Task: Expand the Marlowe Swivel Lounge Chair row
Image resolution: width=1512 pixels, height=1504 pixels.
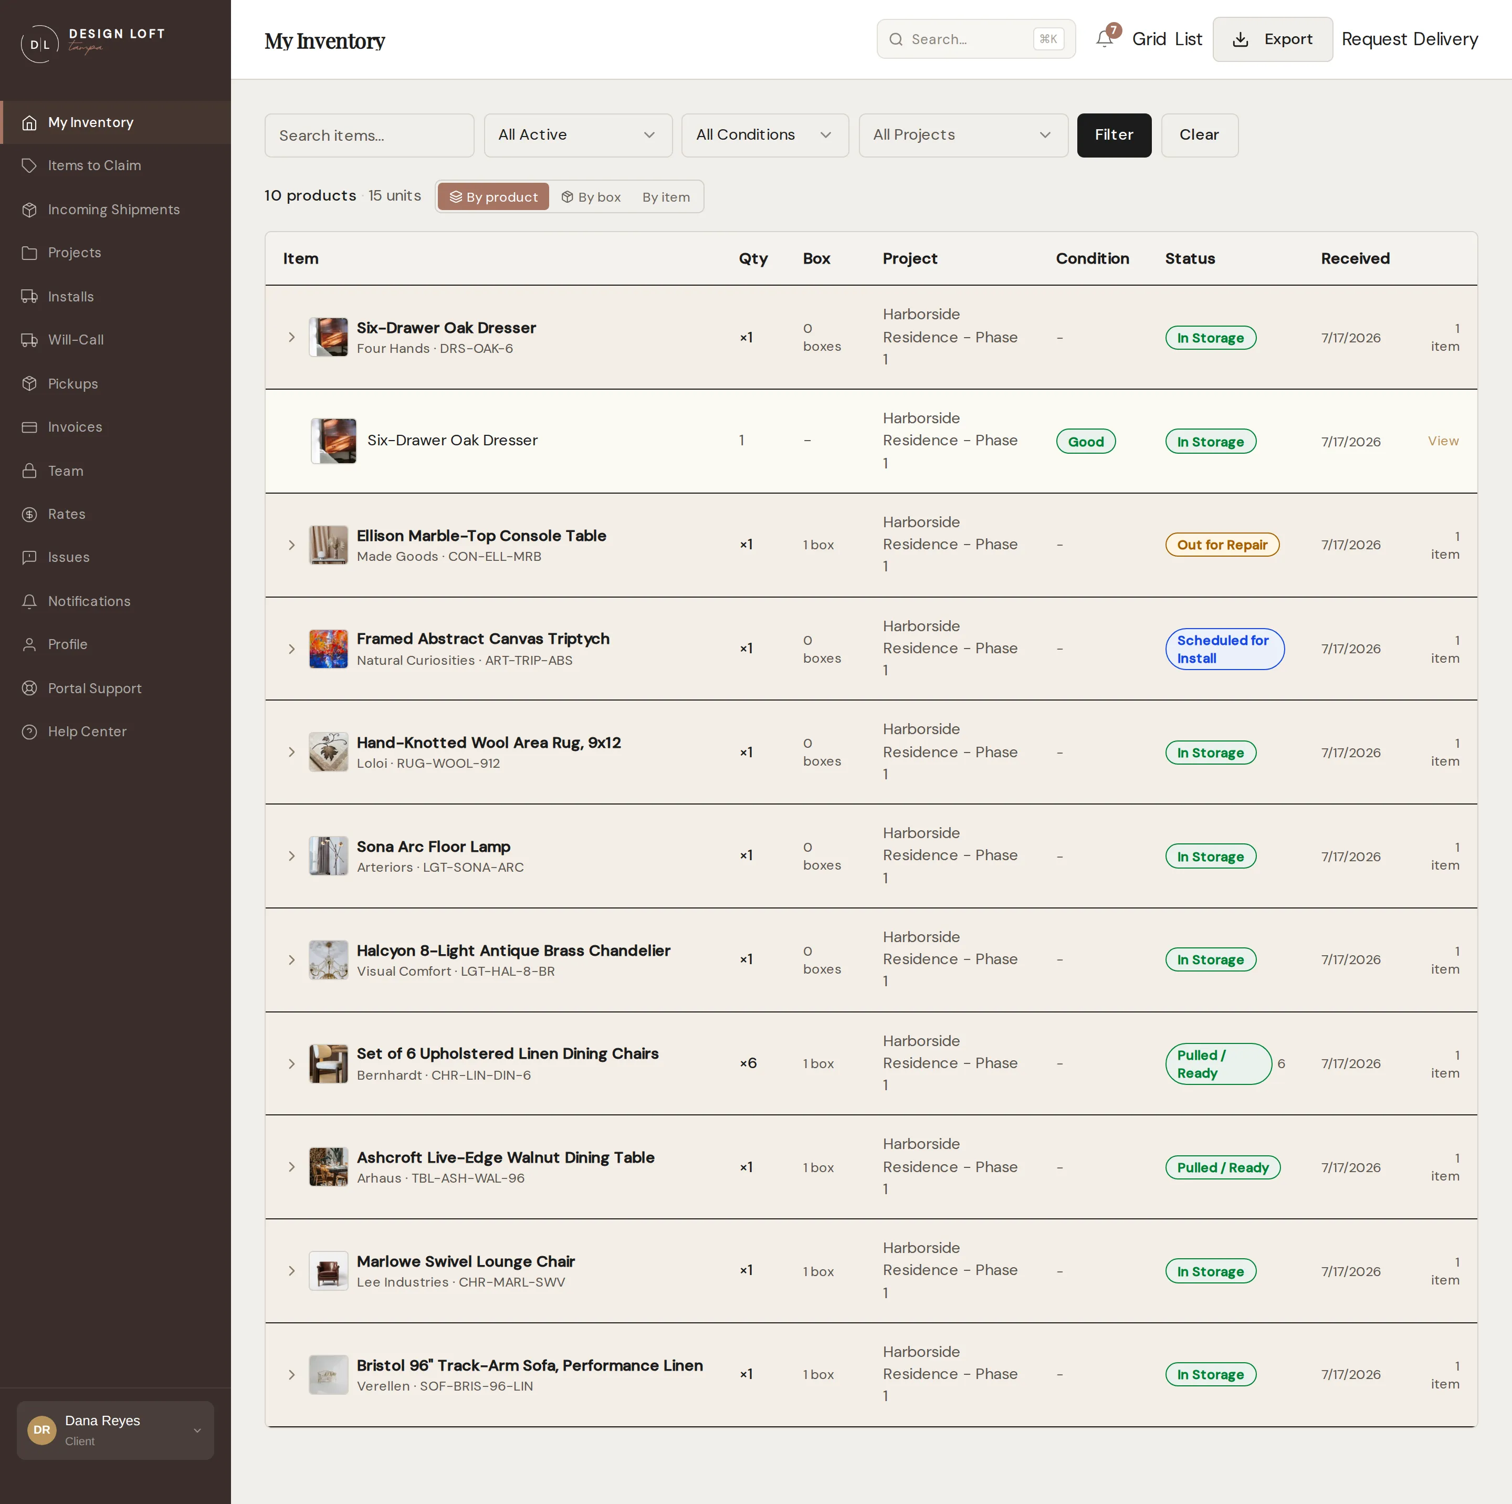Action: click(291, 1271)
